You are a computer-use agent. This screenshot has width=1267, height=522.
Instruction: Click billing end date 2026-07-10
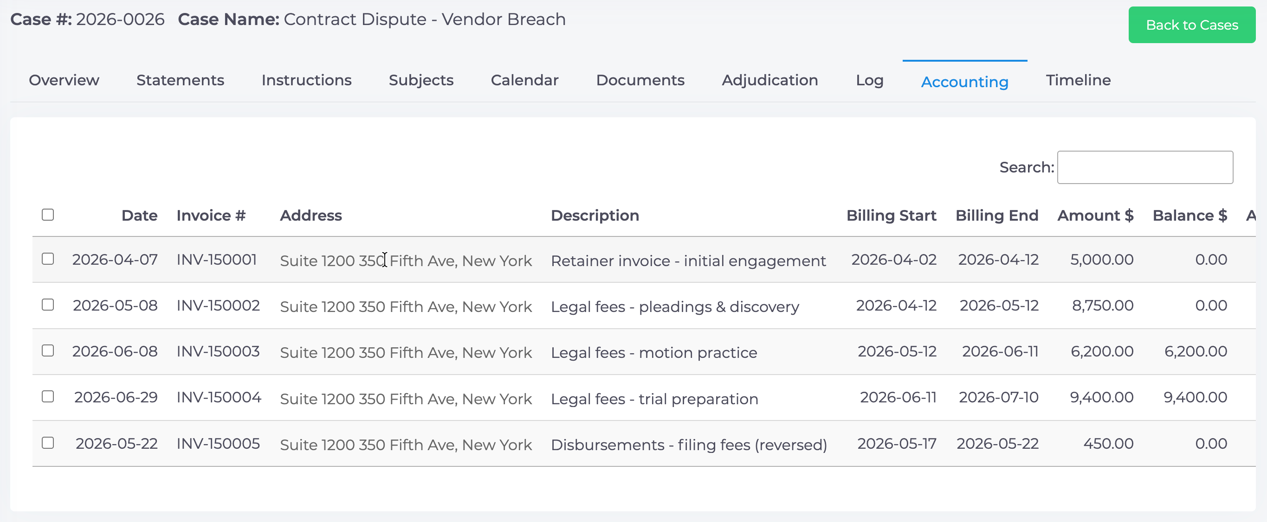[x=998, y=397]
